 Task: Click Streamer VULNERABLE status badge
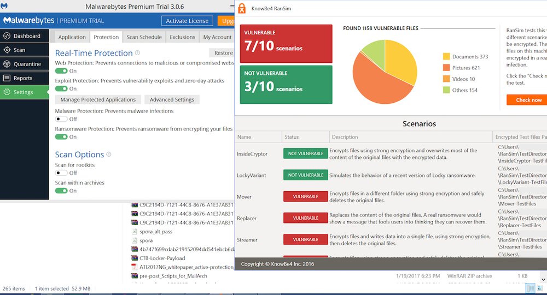point(306,240)
